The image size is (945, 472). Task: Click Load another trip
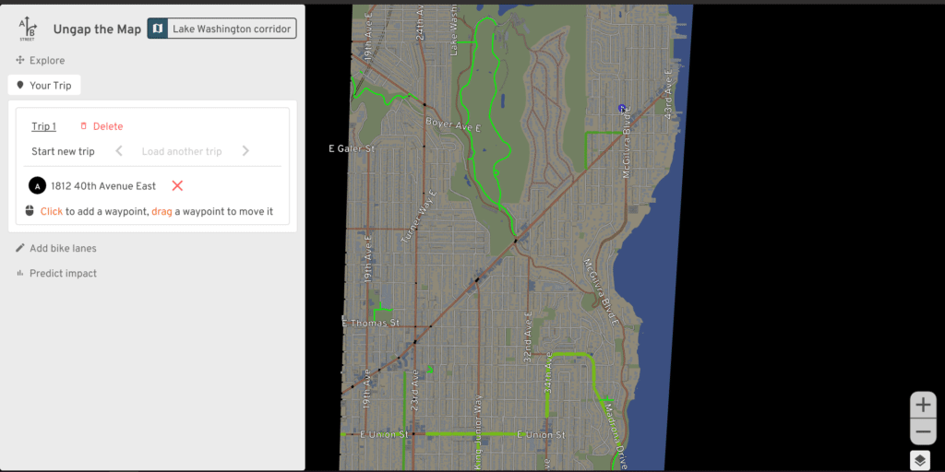click(182, 151)
